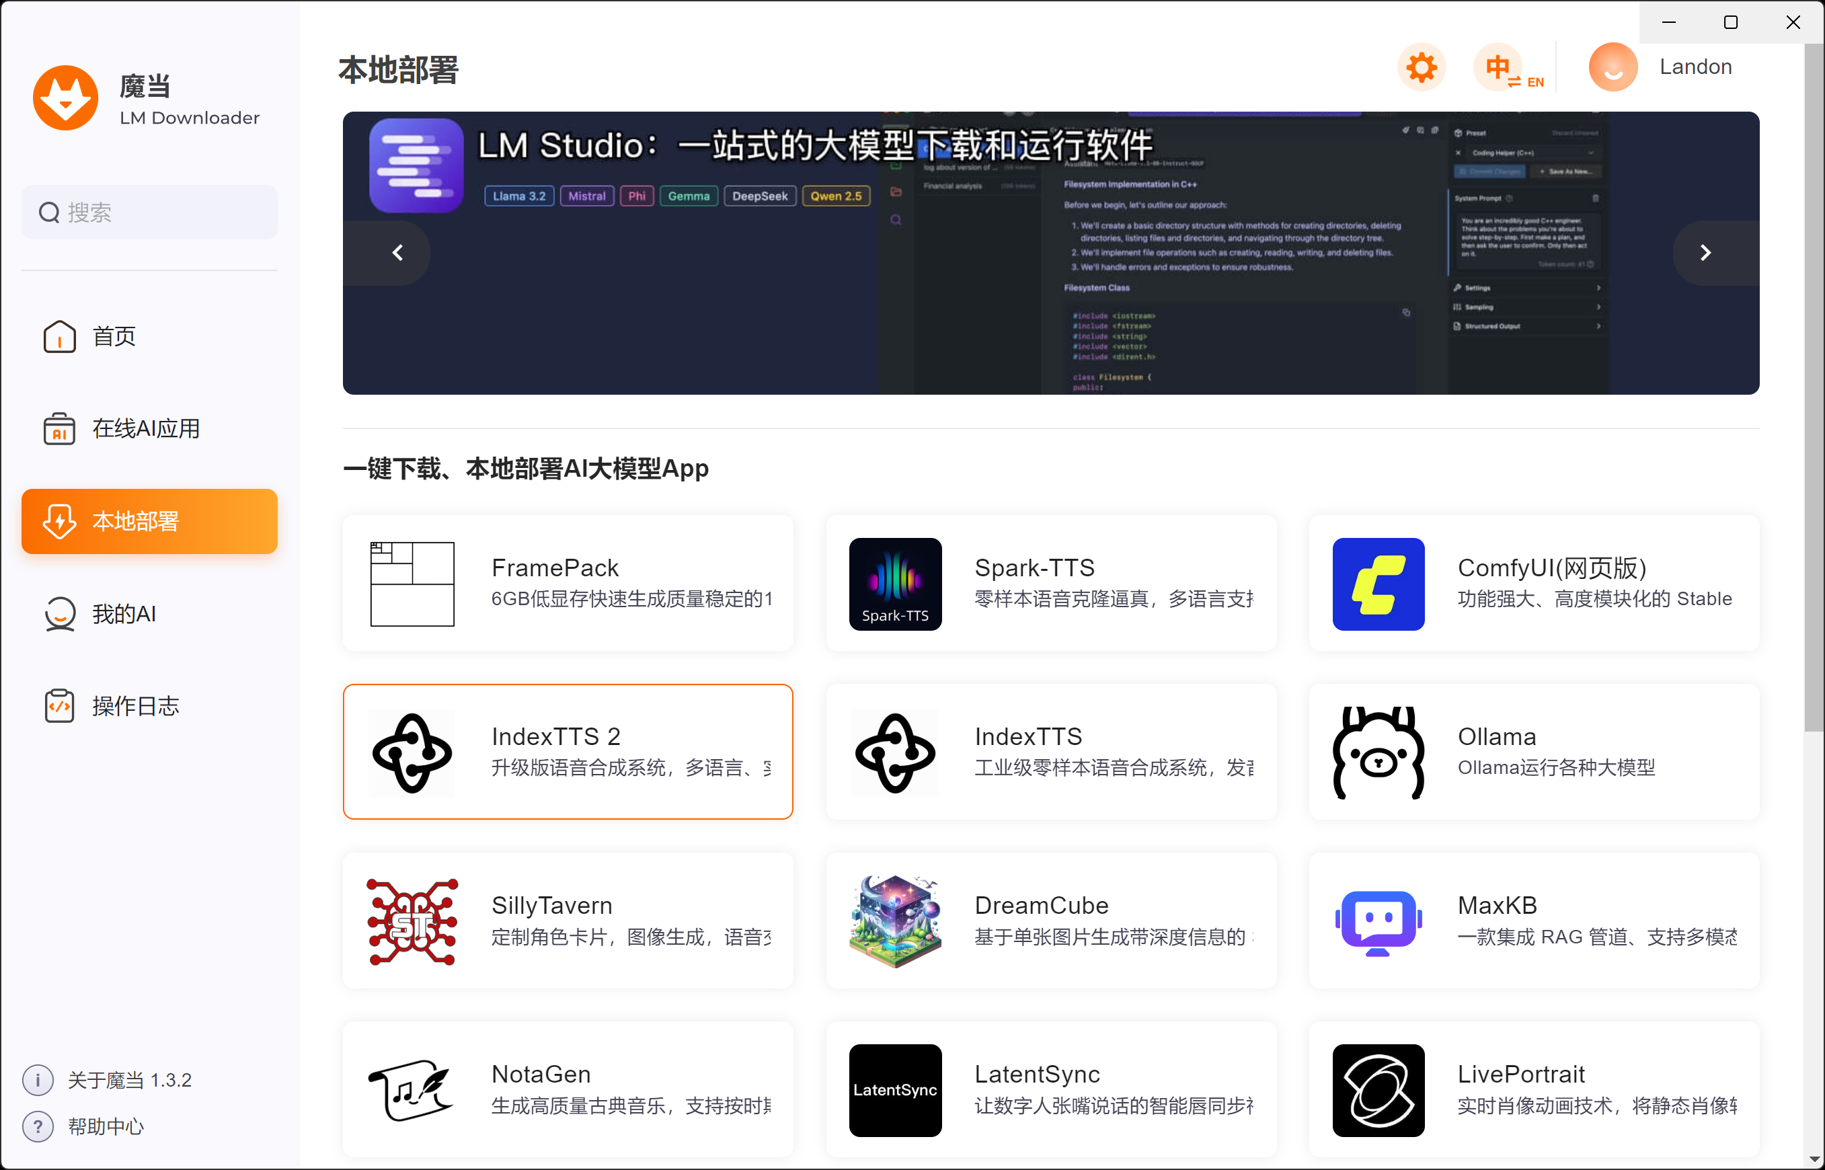
Task: Maximize the LM Downloader window
Action: [x=1731, y=22]
